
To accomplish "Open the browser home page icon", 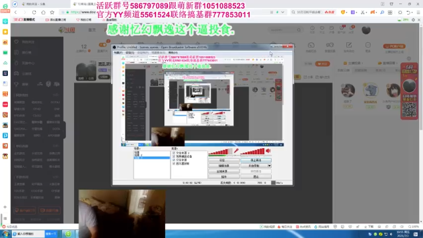I will [43, 13].
